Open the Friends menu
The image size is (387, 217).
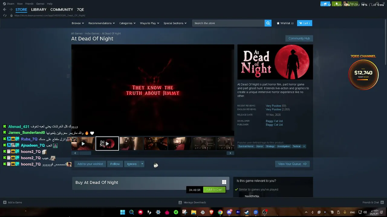pyautogui.click(x=29, y=4)
